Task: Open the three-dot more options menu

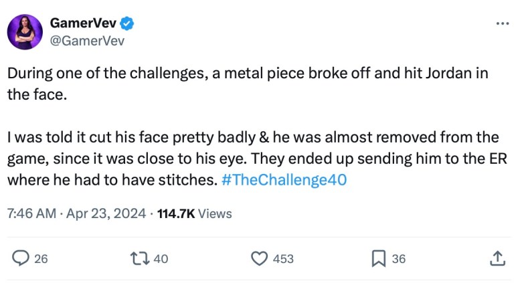Action: (502, 23)
